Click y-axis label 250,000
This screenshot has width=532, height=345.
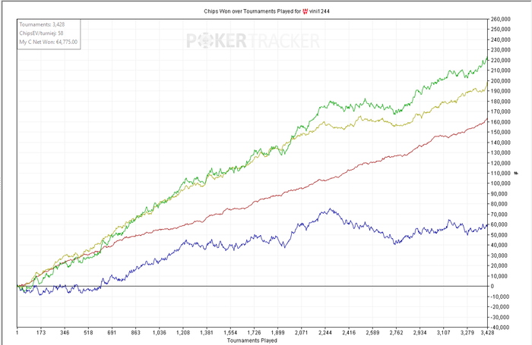[x=501, y=30]
